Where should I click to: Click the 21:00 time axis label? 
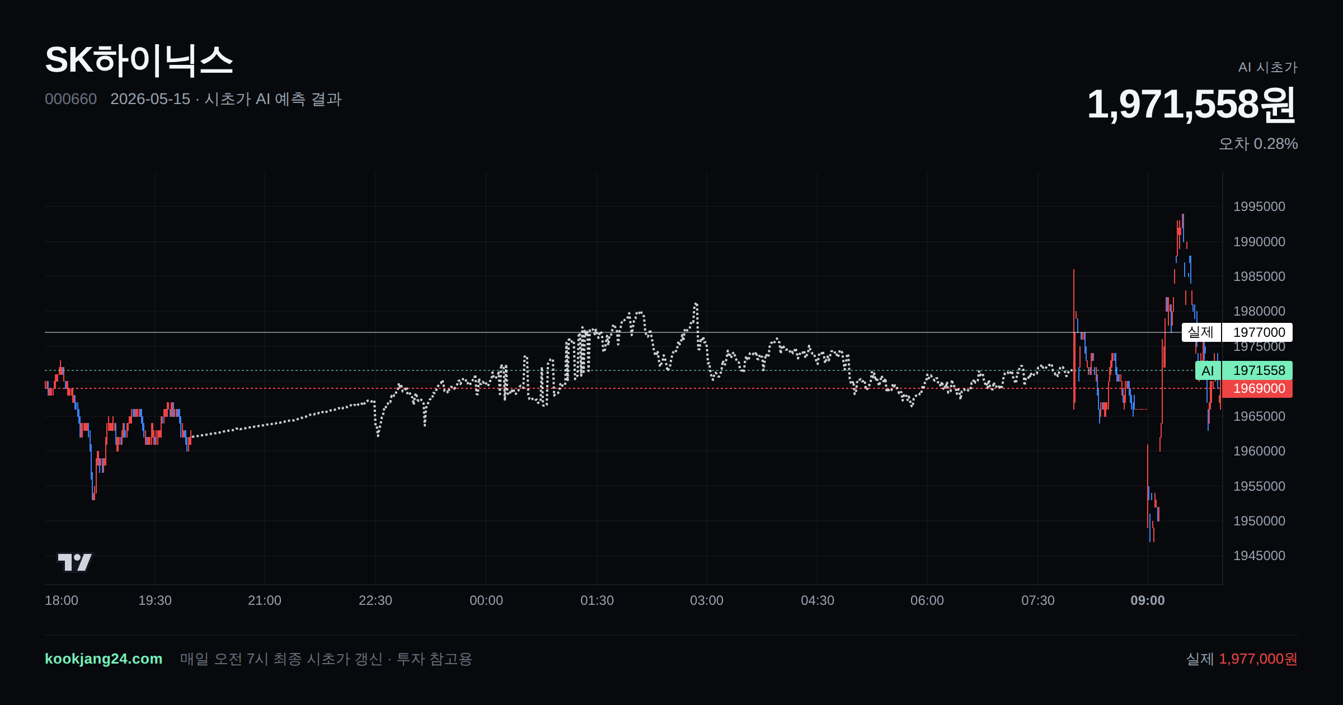click(x=265, y=600)
